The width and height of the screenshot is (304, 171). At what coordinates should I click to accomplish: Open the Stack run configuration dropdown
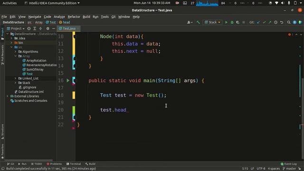coord(212,22)
